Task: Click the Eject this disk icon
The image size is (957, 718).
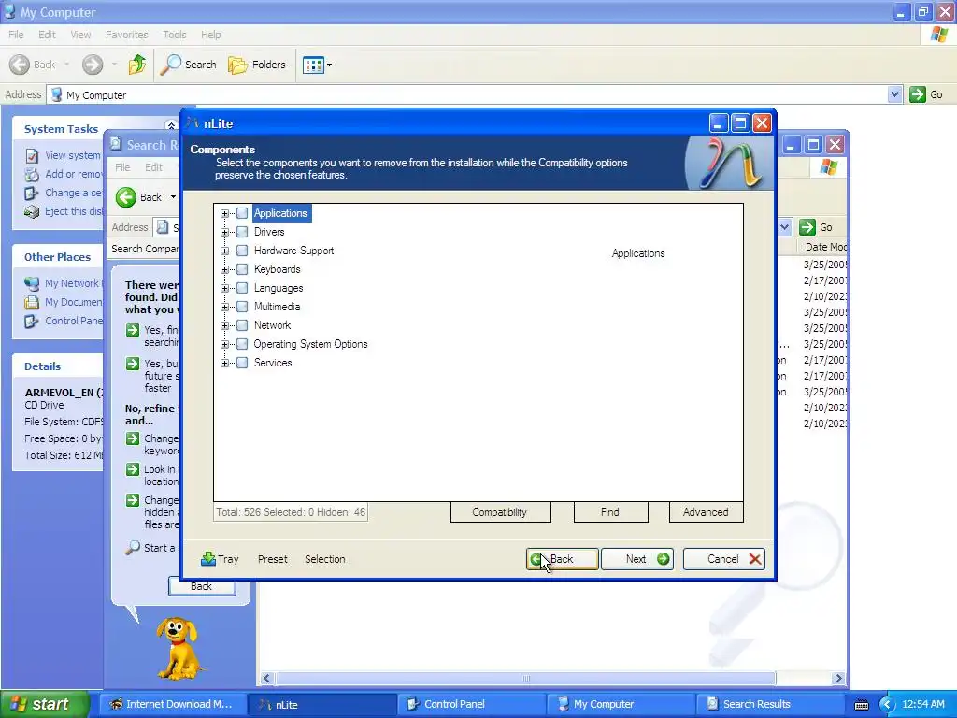Action: 32,212
